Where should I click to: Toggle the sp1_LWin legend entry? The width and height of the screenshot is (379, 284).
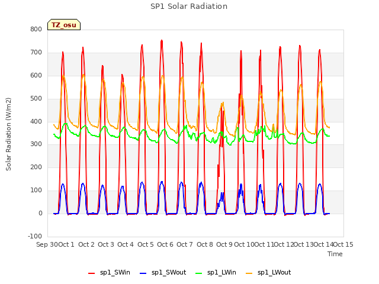[x=216, y=272]
